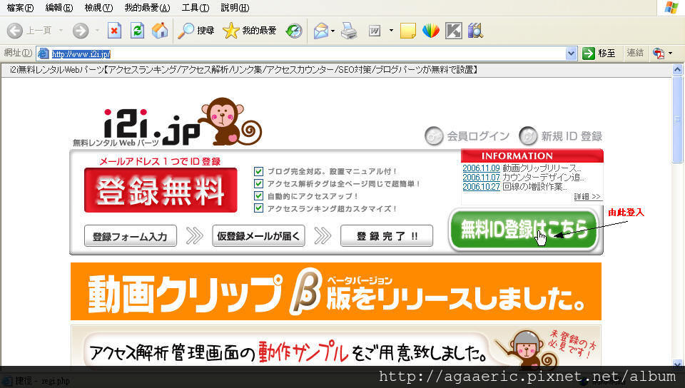This screenshot has width=685, height=388.
Task: Open the 說明(H) menu
Action: tap(235, 8)
